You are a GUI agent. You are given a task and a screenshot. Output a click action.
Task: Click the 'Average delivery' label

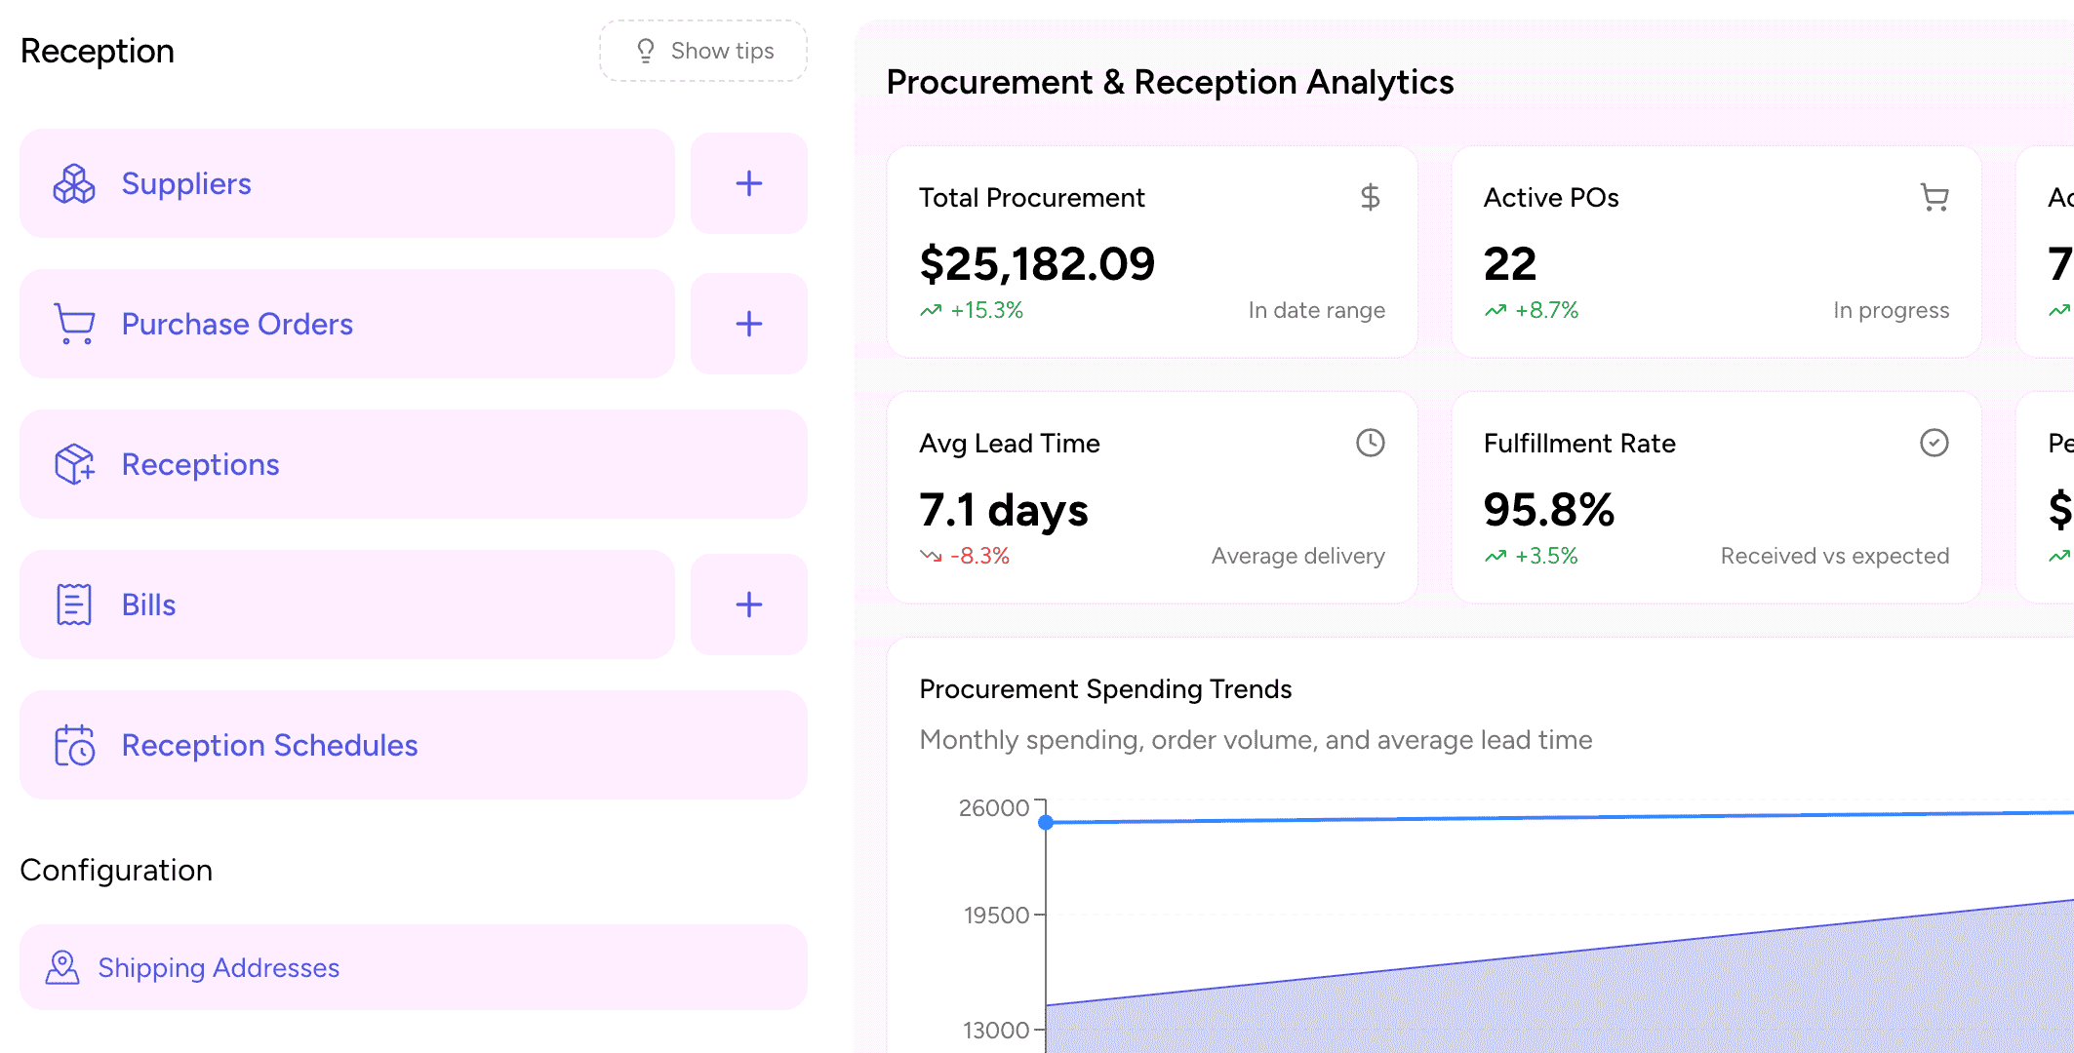click(x=1298, y=556)
